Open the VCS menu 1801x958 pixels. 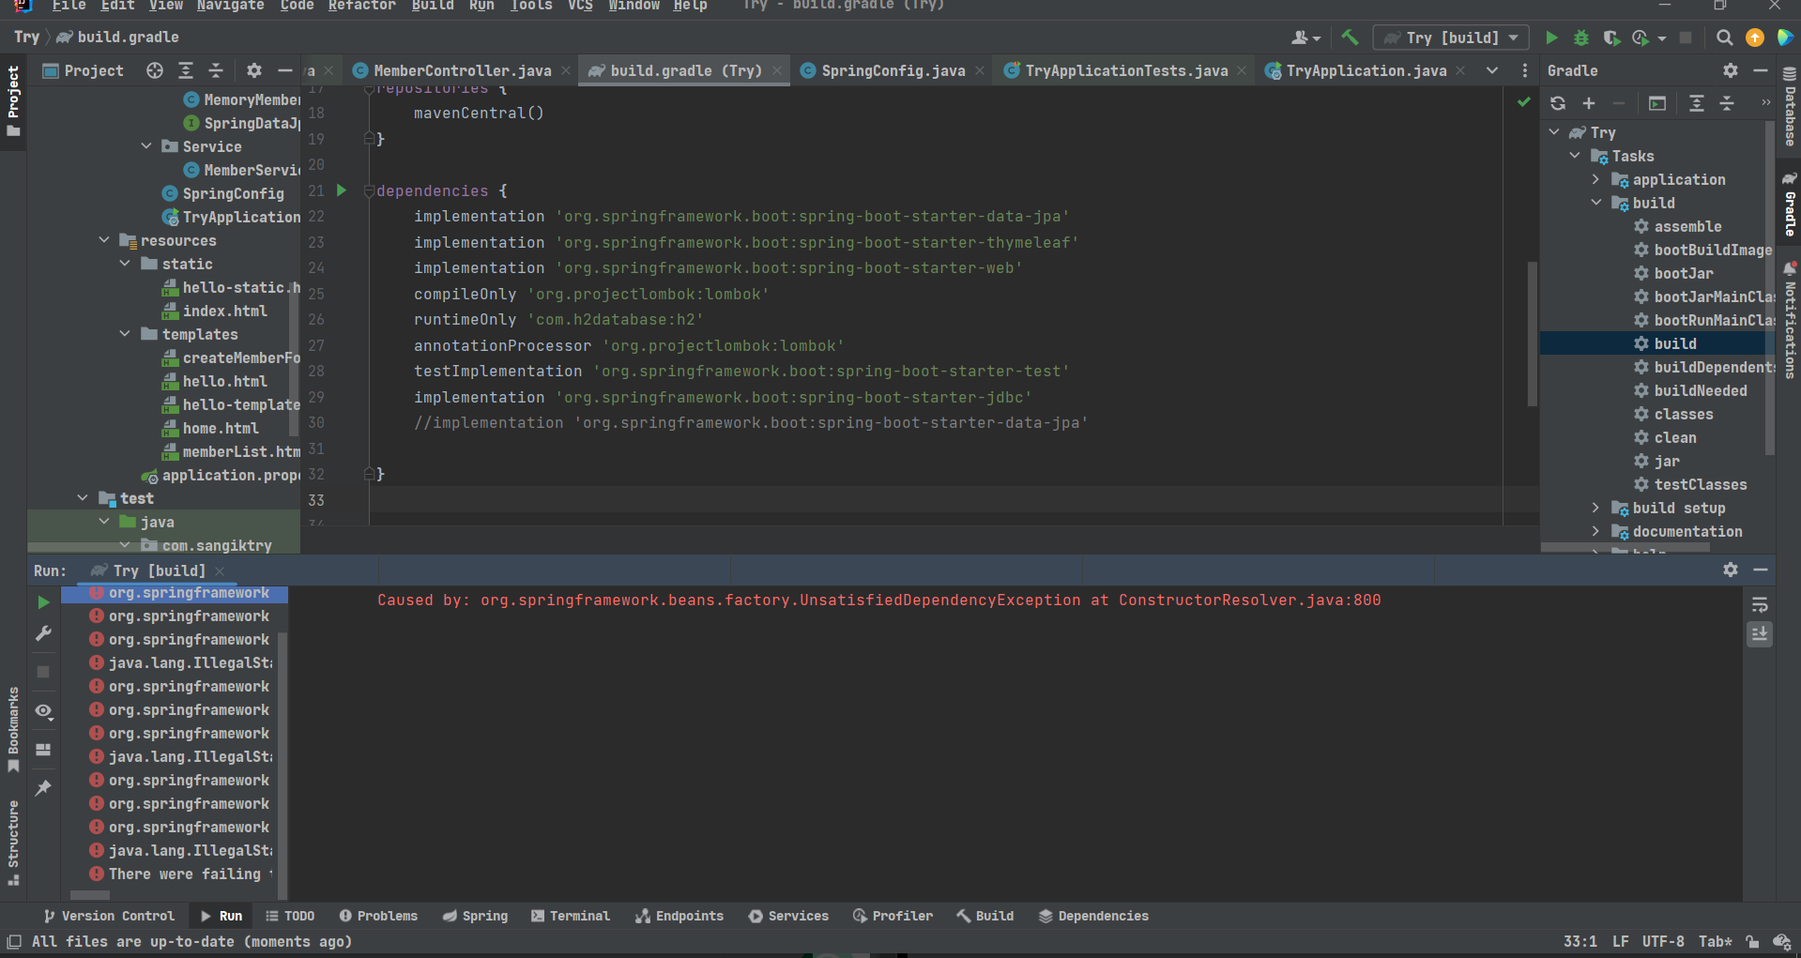click(x=580, y=6)
